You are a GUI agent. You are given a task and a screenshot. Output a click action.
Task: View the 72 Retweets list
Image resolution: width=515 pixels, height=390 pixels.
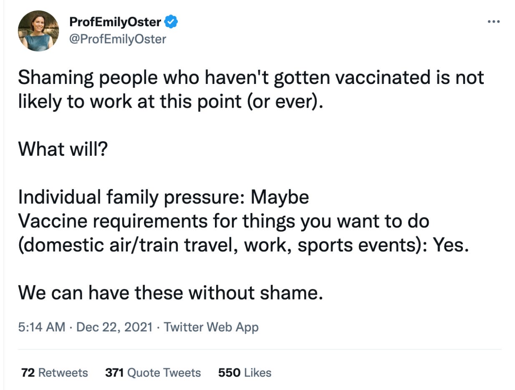[54, 372]
